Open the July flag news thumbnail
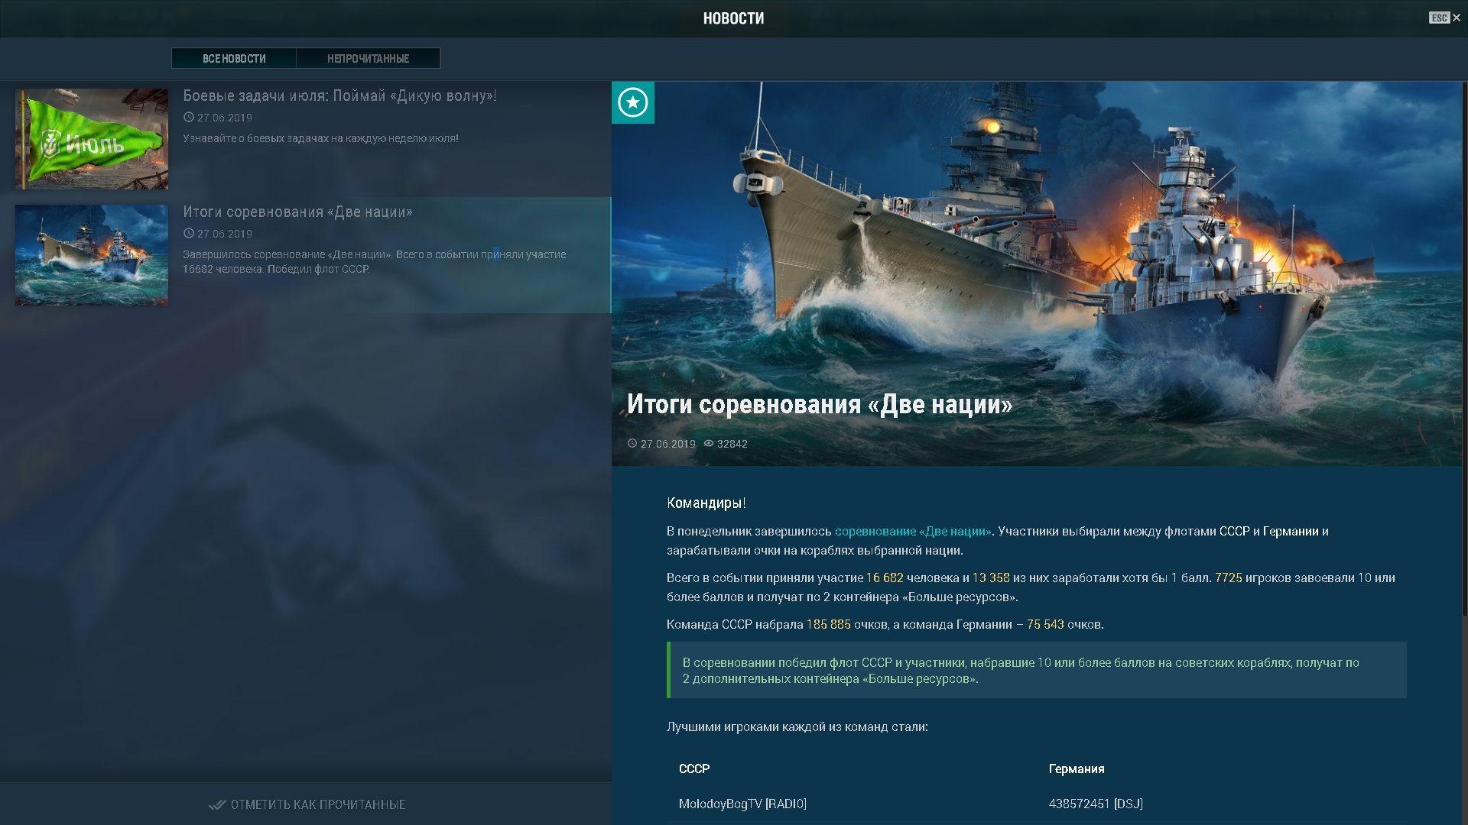Viewport: 1468px width, 825px height. [92, 139]
